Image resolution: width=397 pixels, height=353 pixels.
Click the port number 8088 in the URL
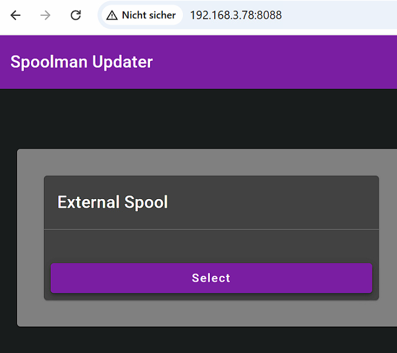(x=268, y=15)
